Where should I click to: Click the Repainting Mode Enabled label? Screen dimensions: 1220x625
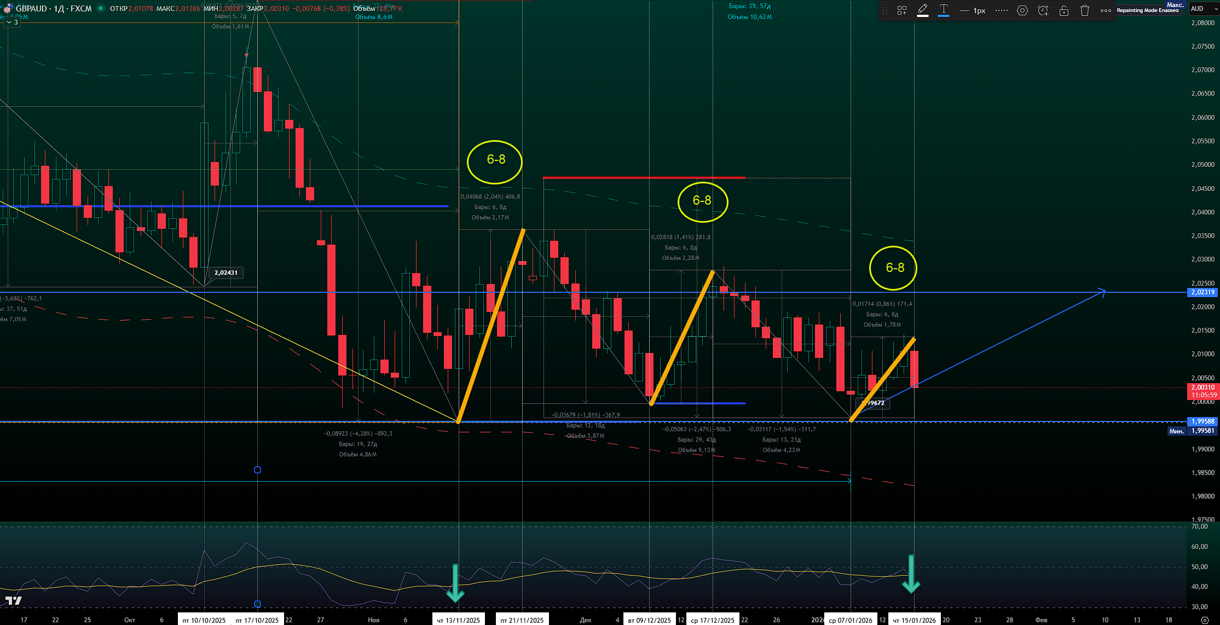pos(1147,10)
